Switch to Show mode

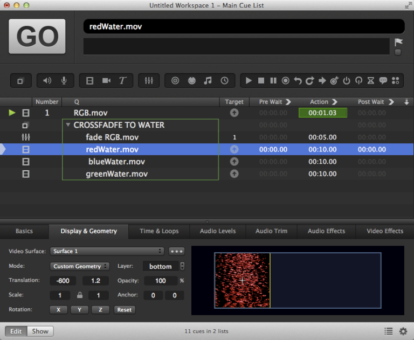pos(40,331)
